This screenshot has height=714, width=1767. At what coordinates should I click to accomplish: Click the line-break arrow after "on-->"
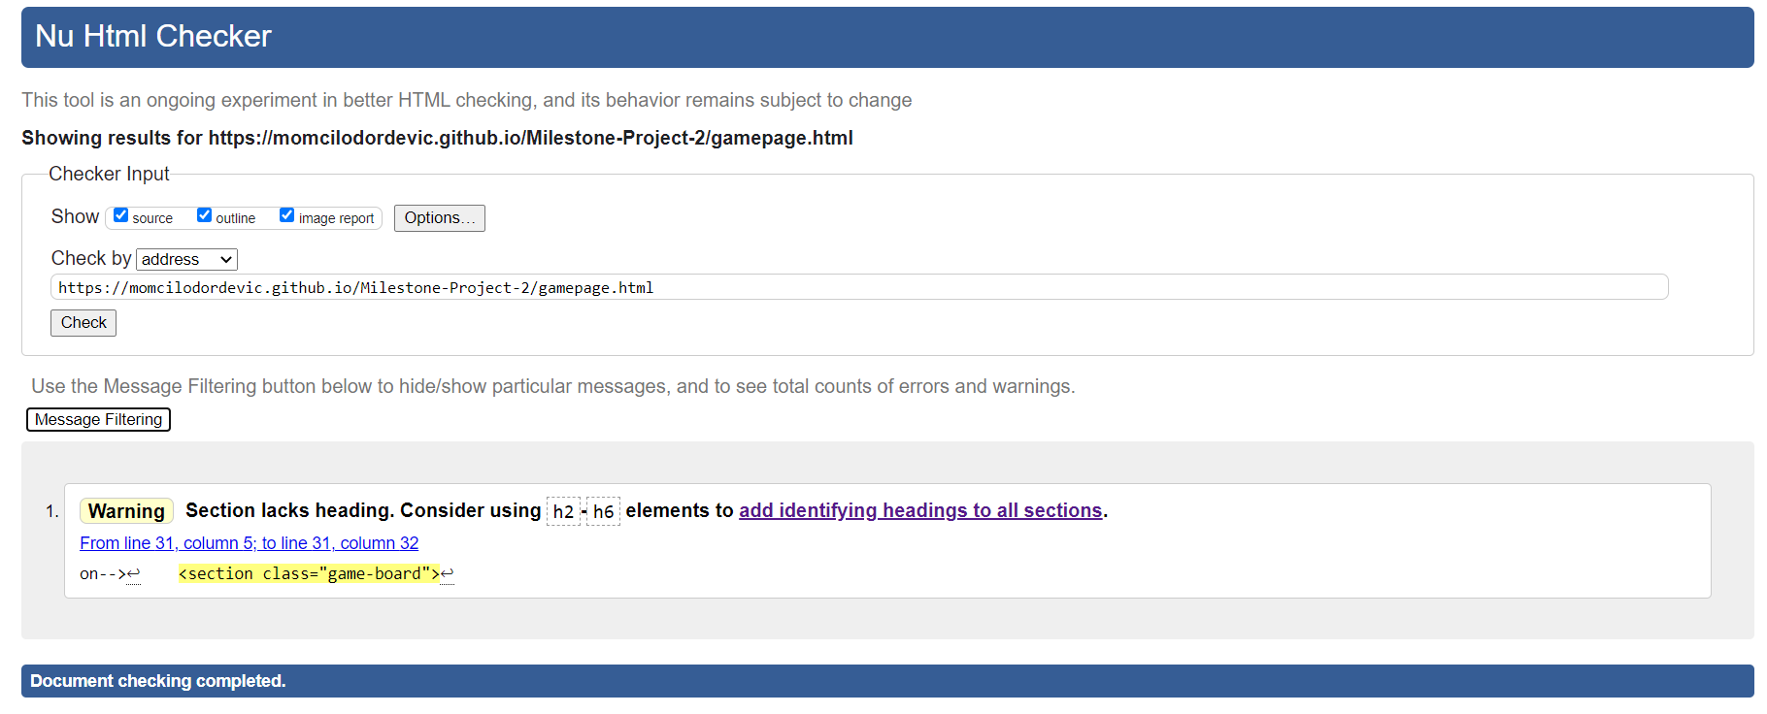point(134,574)
